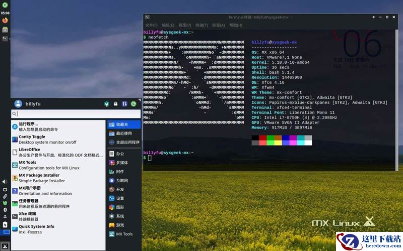403x251 pixels.
Task: Select 开发 development category
Action: click(124, 190)
